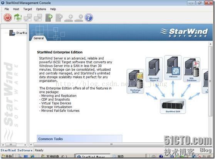
Task: Click the content pane scroll-up arrow
Action: [x=210, y=44]
